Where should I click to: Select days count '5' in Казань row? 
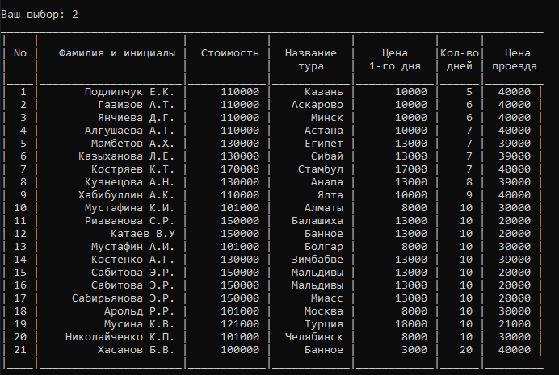click(469, 92)
